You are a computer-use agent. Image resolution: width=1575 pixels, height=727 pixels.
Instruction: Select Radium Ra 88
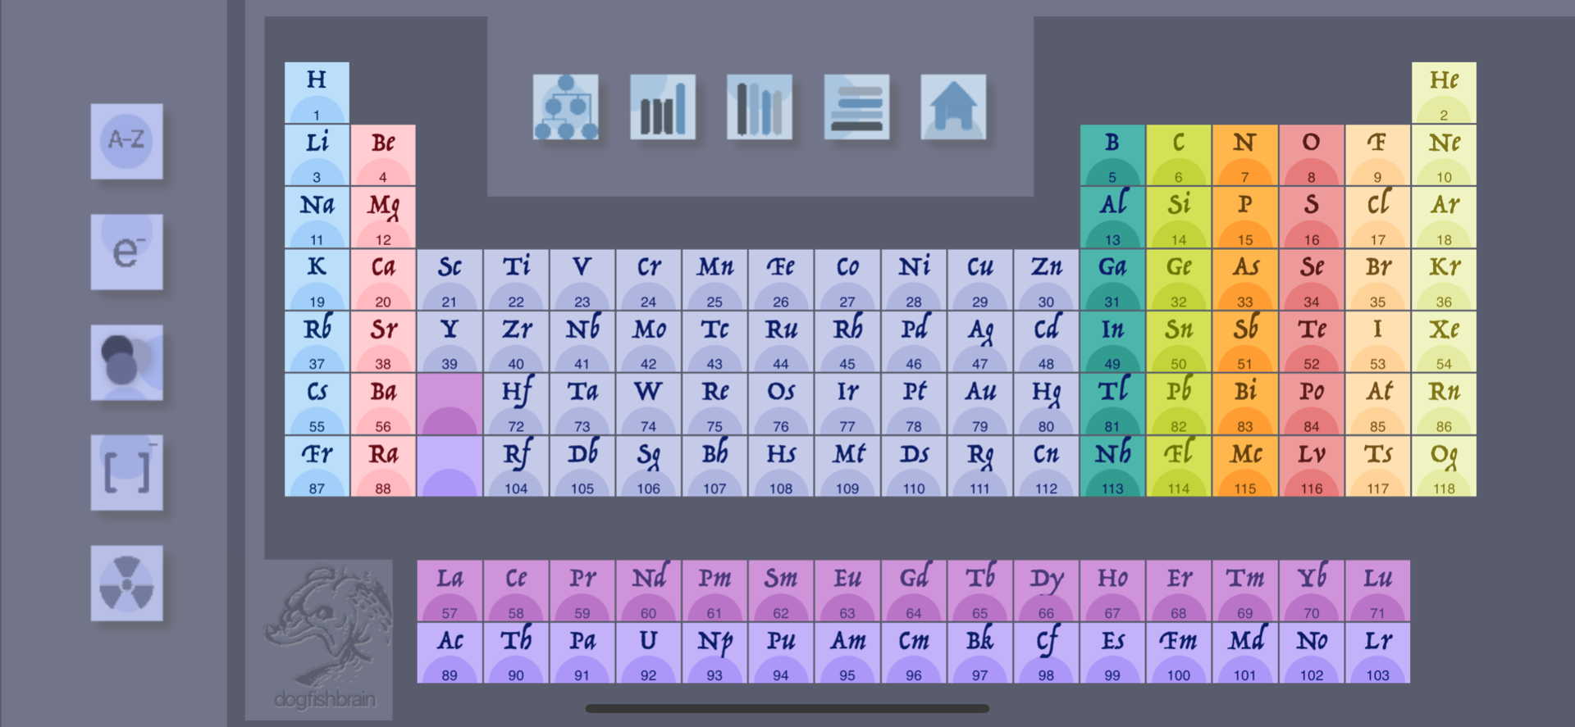pos(383,466)
